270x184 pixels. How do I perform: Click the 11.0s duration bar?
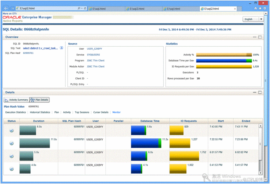point(35,143)
